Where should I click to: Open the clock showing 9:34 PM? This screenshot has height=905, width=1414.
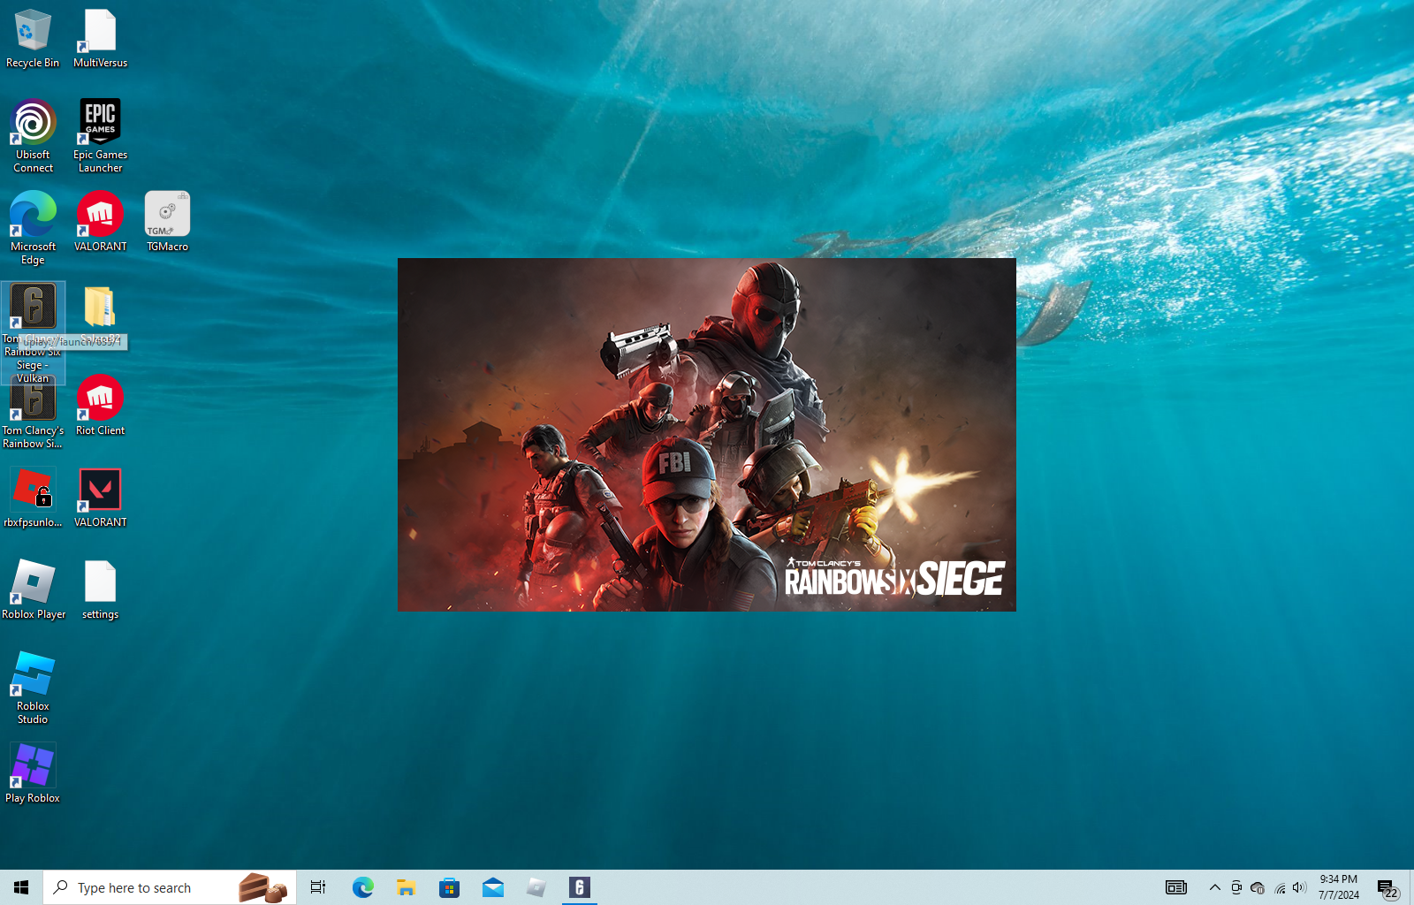[x=1339, y=887]
